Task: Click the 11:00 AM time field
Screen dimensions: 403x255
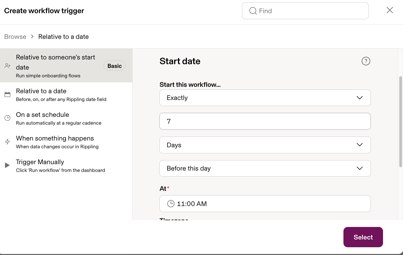Action: (265, 204)
